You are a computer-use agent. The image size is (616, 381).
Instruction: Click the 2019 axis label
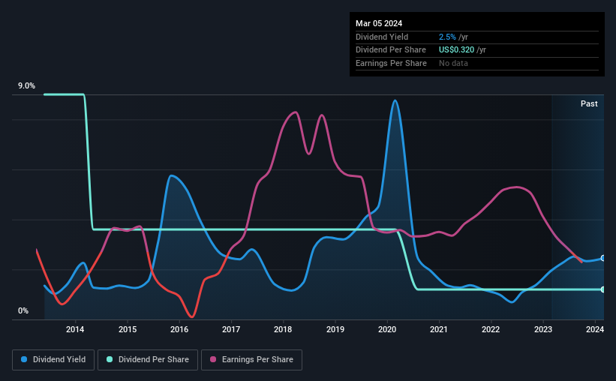[x=335, y=329]
